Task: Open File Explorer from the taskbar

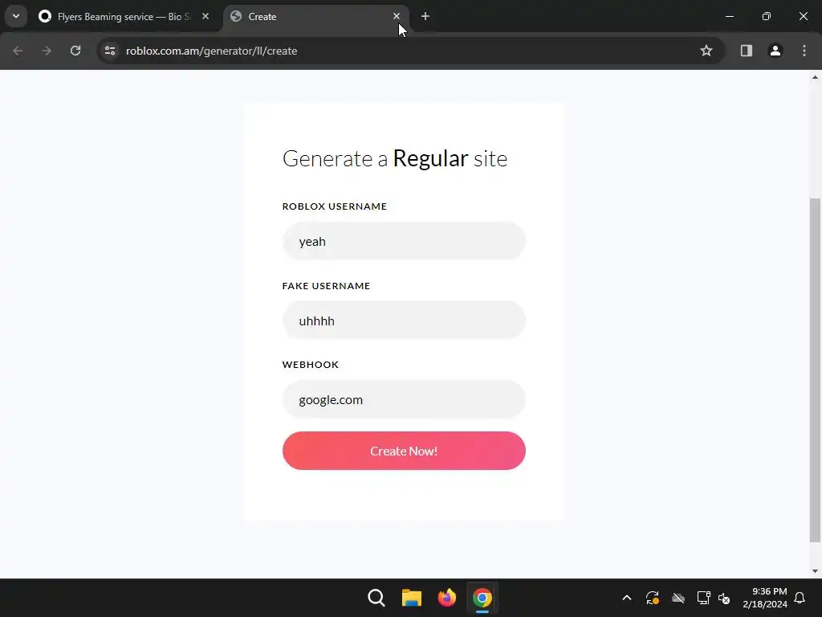Action: point(412,598)
